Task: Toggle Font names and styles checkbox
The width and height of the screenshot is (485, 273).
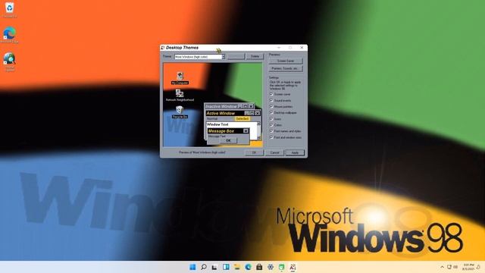Action: [x=271, y=131]
